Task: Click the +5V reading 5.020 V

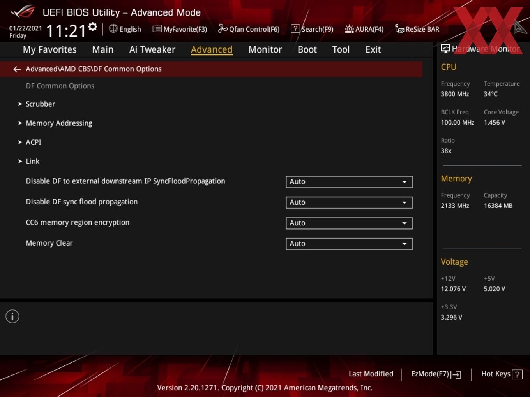Action: (495, 289)
